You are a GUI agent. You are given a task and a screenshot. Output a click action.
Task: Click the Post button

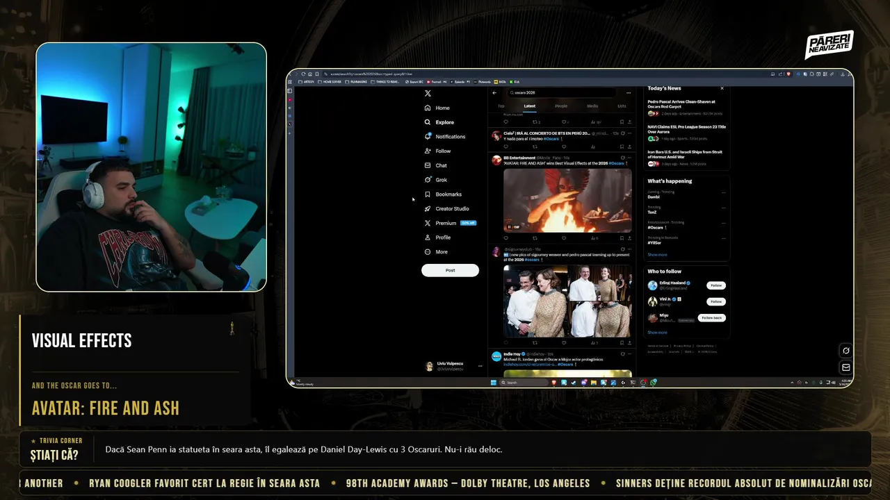(450, 270)
